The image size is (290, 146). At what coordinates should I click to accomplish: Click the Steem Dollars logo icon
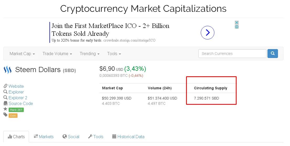pyautogui.click(x=8, y=70)
